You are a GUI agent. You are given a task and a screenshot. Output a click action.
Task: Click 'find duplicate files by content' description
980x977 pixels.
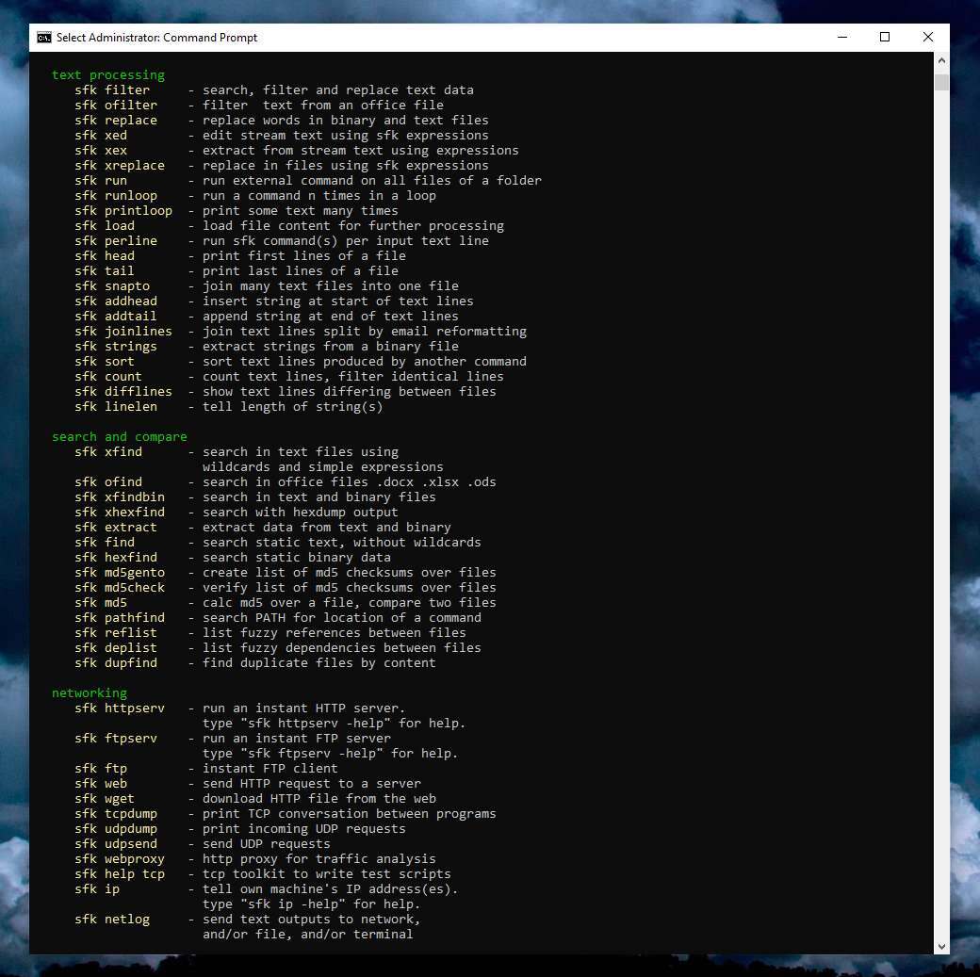click(318, 662)
